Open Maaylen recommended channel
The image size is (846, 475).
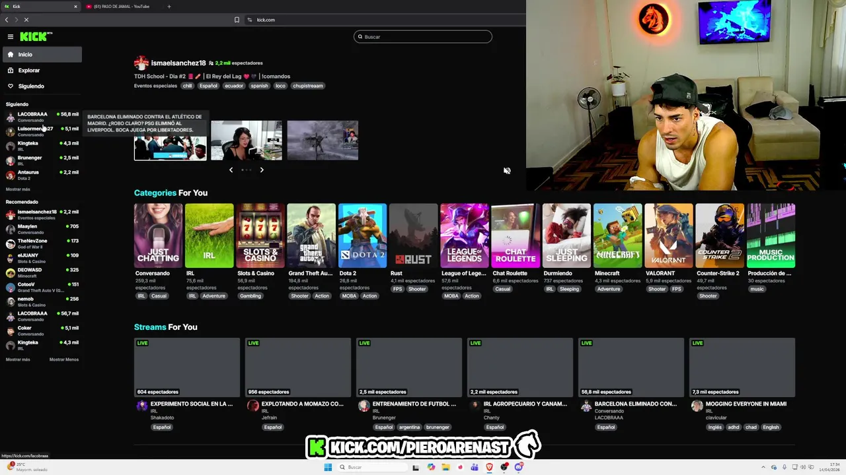pos(42,229)
